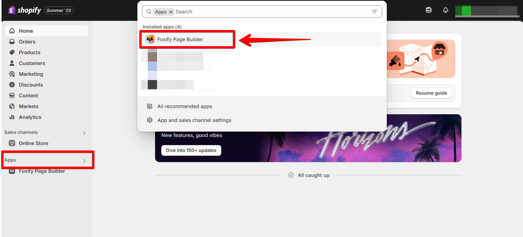The width and height of the screenshot is (523, 237).
Task: Open Discounts in the sidebar
Action: click(x=47, y=85)
